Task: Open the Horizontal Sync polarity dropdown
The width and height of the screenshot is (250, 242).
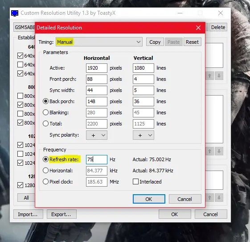Action: coord(97,135)
